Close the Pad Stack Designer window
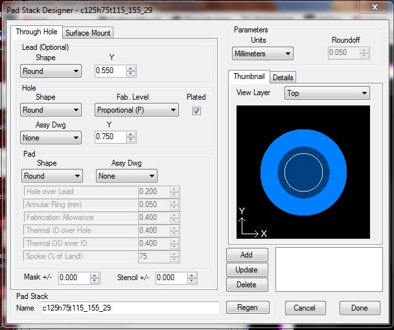The width and height of the screenshot is (394, 330). point(373,8)
